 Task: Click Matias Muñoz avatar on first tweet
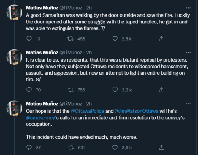(x=14, y=13)
